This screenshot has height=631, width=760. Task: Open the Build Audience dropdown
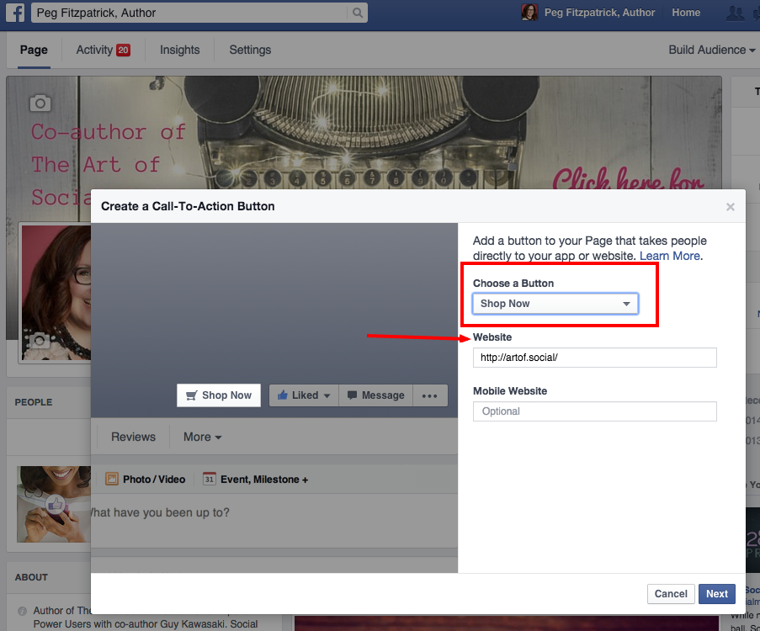pos(711,50)
